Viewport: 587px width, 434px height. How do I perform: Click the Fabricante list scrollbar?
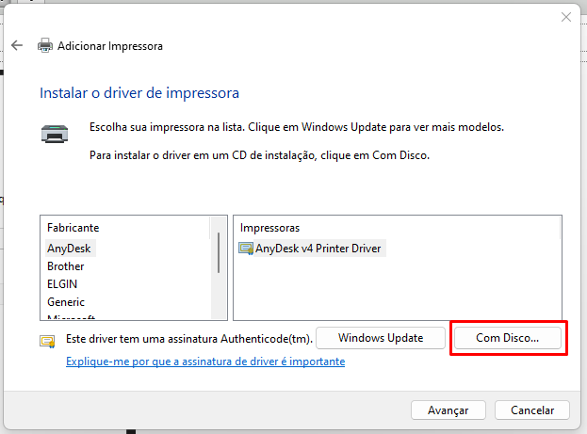220,254
